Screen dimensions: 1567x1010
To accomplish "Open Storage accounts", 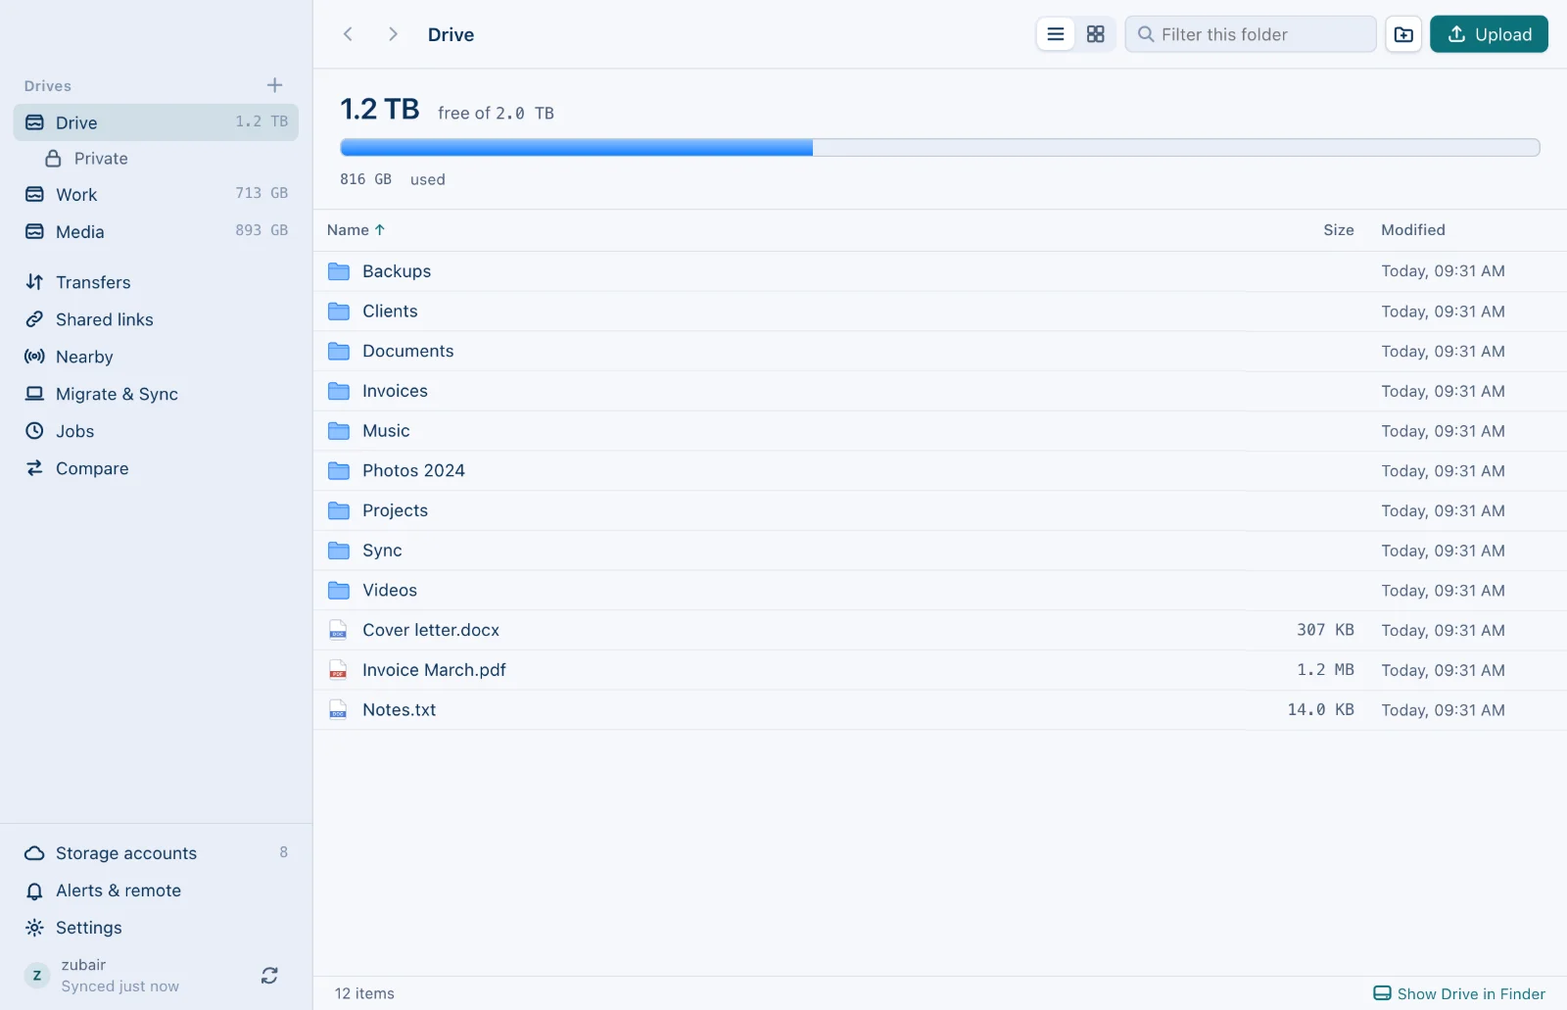I will tap(156, 853).
